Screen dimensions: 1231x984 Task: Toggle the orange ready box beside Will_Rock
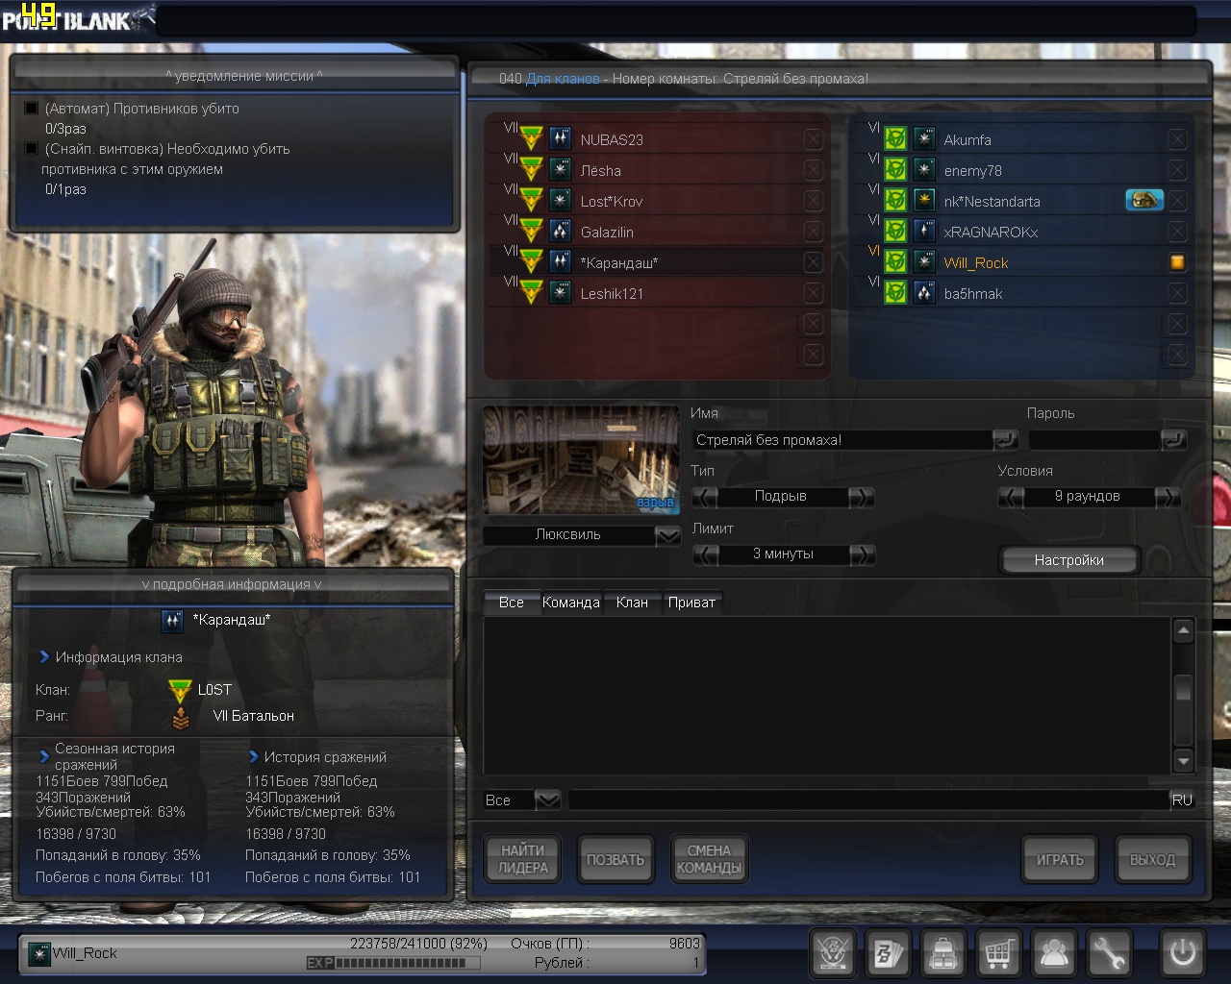pos(1176,262)
